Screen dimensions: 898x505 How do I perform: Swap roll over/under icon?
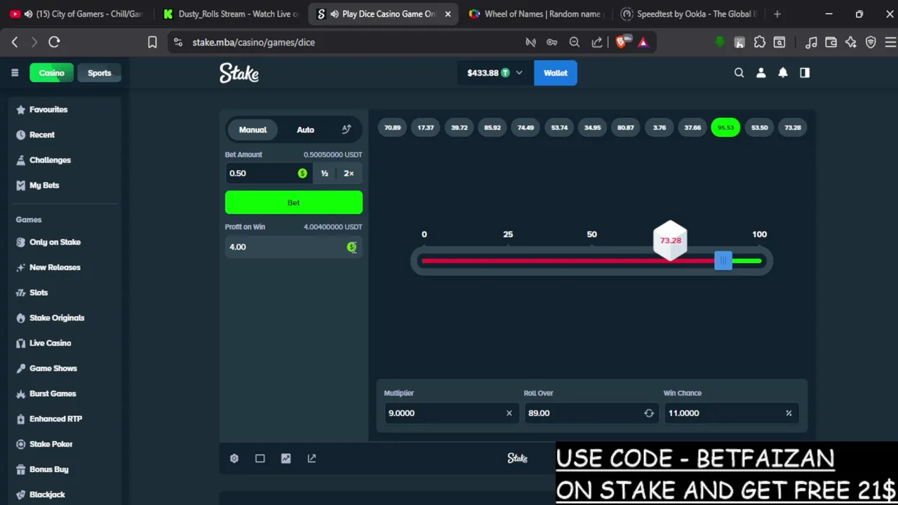649,413
